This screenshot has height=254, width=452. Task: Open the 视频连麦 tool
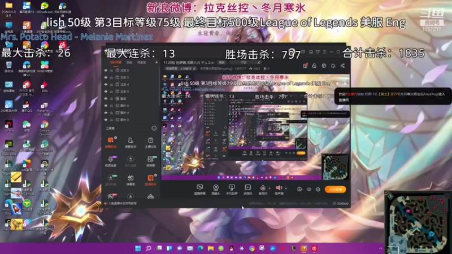[111, 161]
